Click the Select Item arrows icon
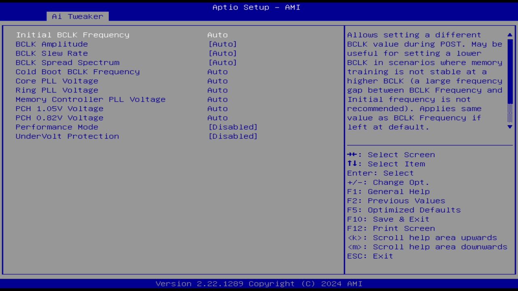518x291 pixels. coord(352,164)
